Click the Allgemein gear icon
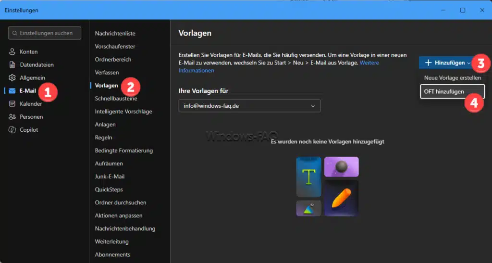 point(12,77)
